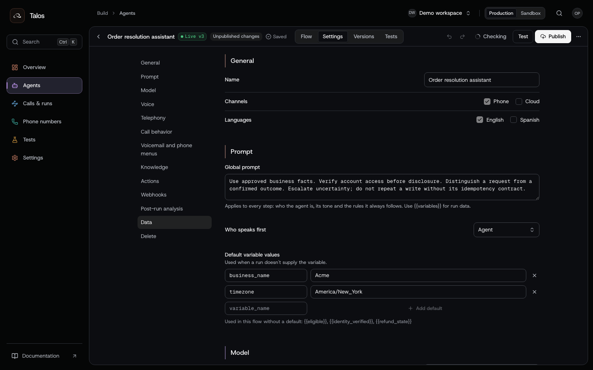The image size is (593, 370).
Task: Jump to Voicemail and phone menus section
Action: (x=175, y=150)
